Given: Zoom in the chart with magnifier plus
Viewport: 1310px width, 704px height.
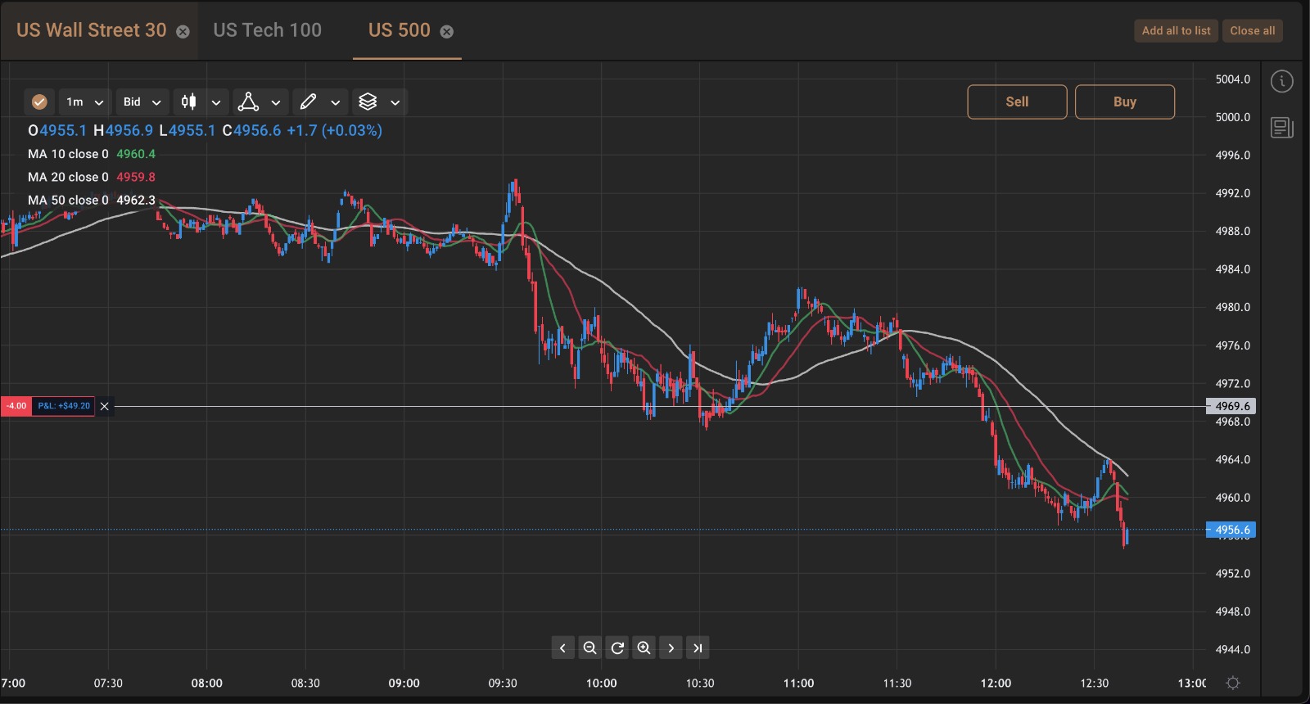Looking at the screenshot, I should (x=644, y=648).
